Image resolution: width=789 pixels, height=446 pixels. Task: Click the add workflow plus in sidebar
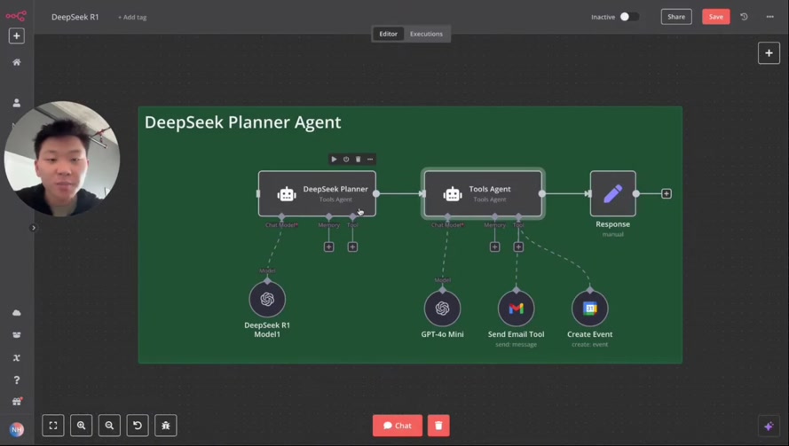coord(17,35)
